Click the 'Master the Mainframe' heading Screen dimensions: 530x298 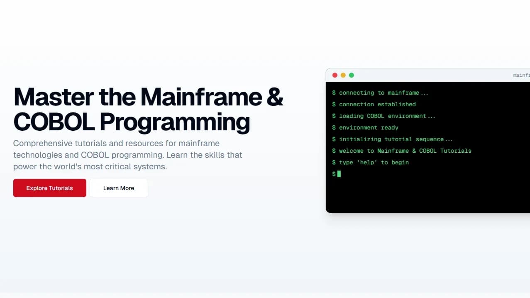pos(148,97)
